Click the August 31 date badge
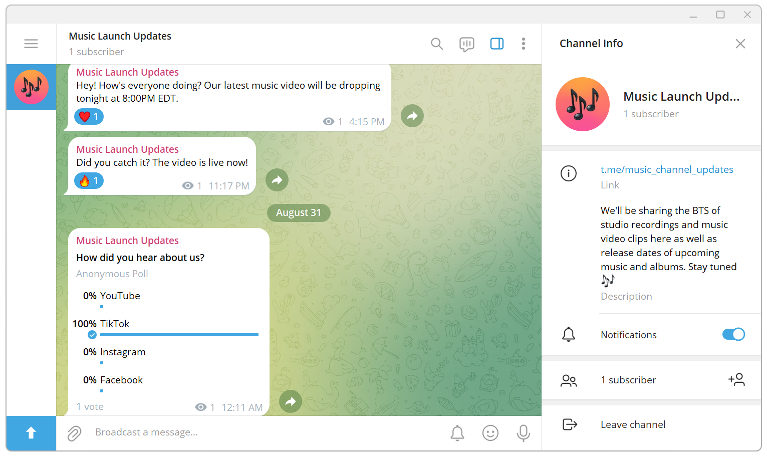This screenshot has width=767, height=456. [299, 212]
